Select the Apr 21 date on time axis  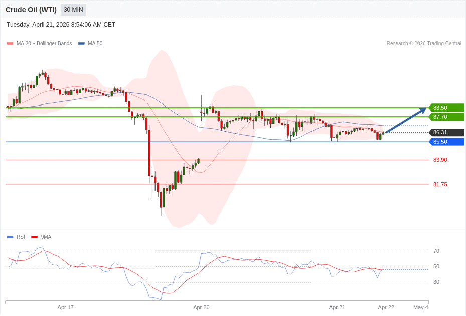(337, 307)
